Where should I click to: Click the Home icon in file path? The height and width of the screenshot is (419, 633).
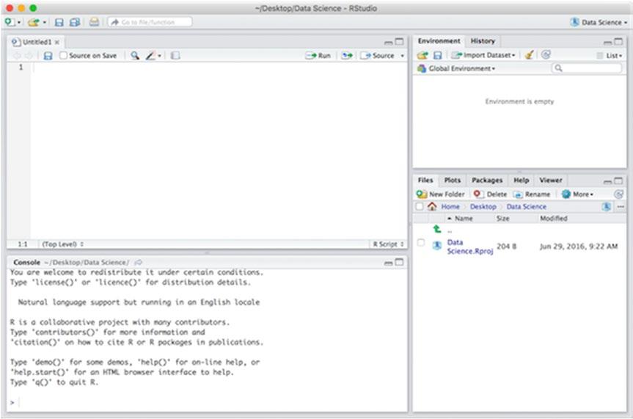[x=432, y=206]
